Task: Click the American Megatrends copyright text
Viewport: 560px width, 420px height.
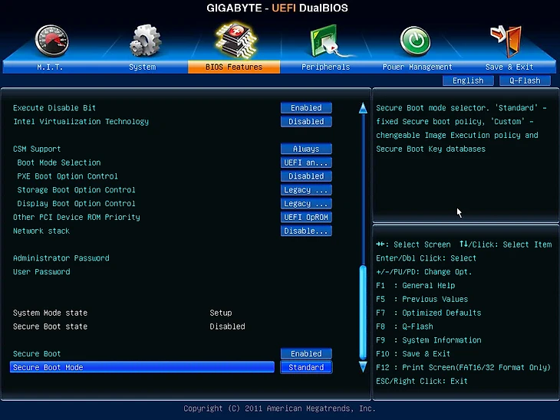Action: point(280,409)
